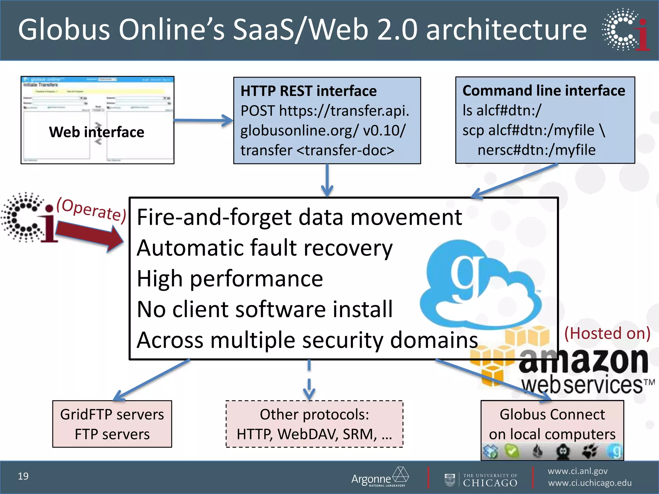Image resolution: width=659 pixels, height=494 pixels.
Task: Click the paw print tray icon
Action: point(589,452)
